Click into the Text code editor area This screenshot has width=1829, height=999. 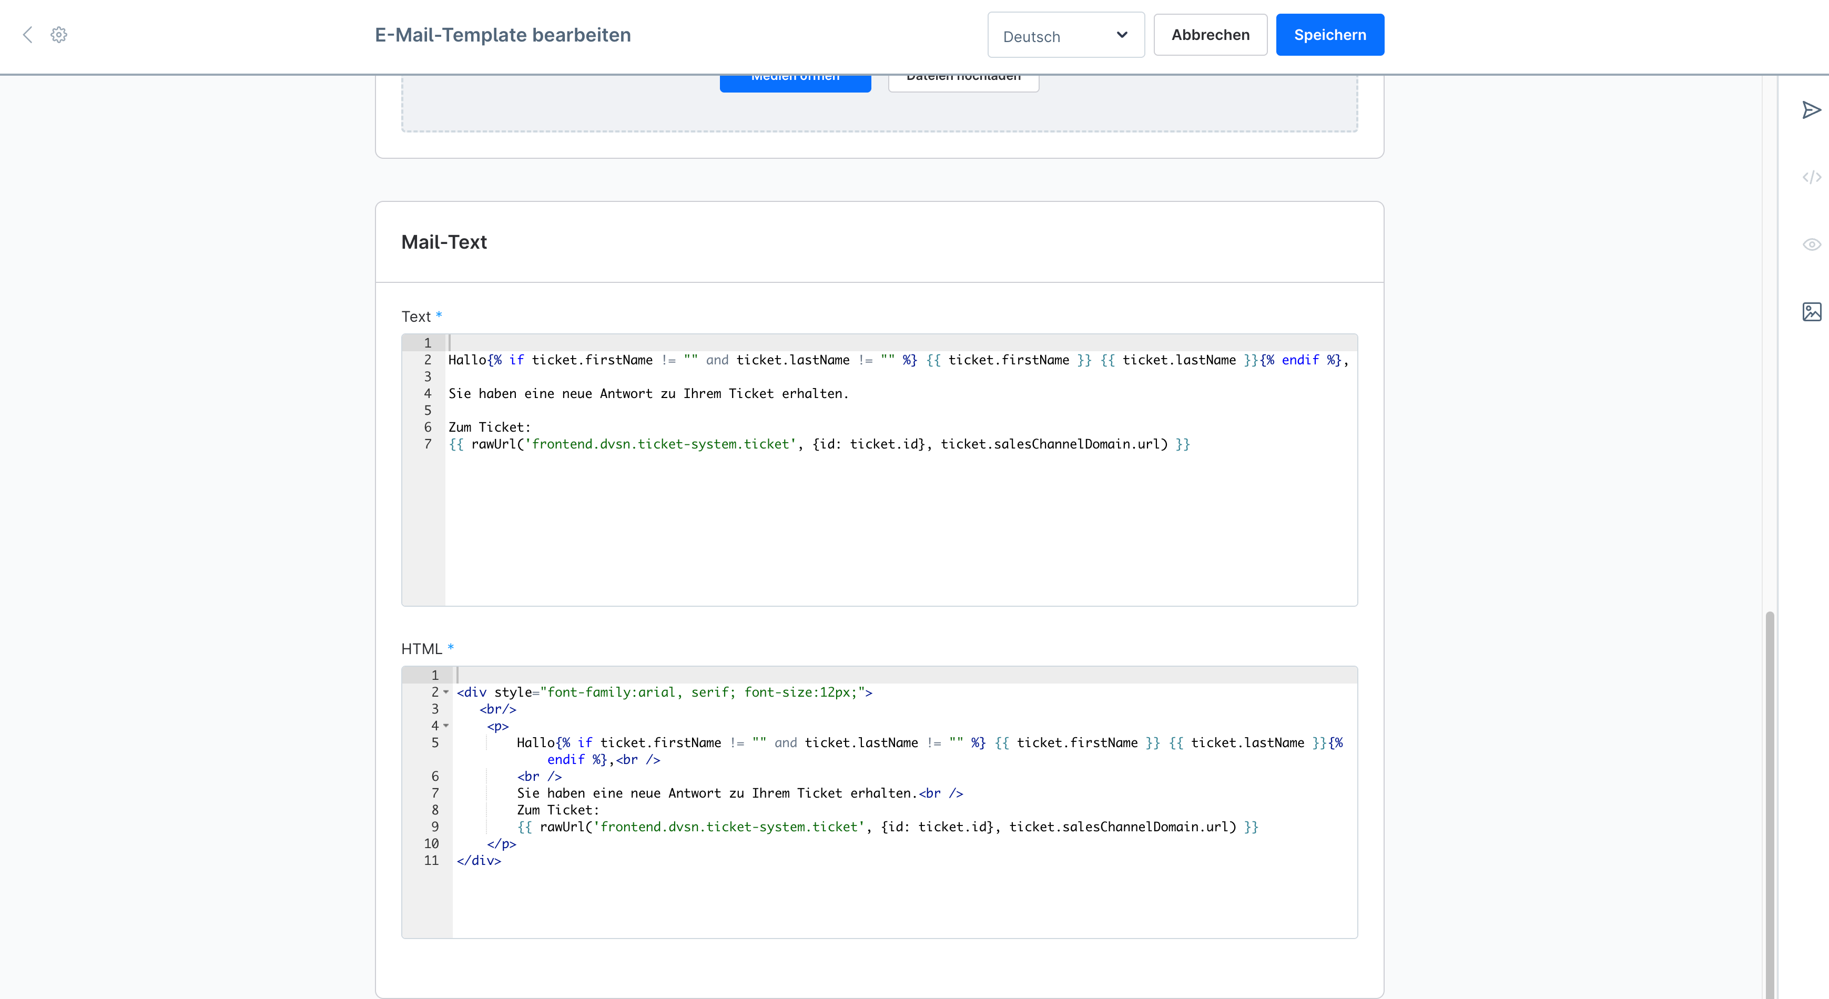[900, 525]
